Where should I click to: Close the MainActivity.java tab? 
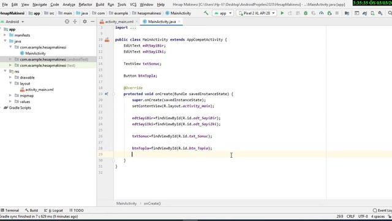pos(179,22)
